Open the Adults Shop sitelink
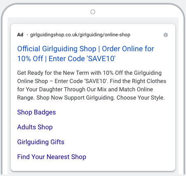 pos(35,127)
